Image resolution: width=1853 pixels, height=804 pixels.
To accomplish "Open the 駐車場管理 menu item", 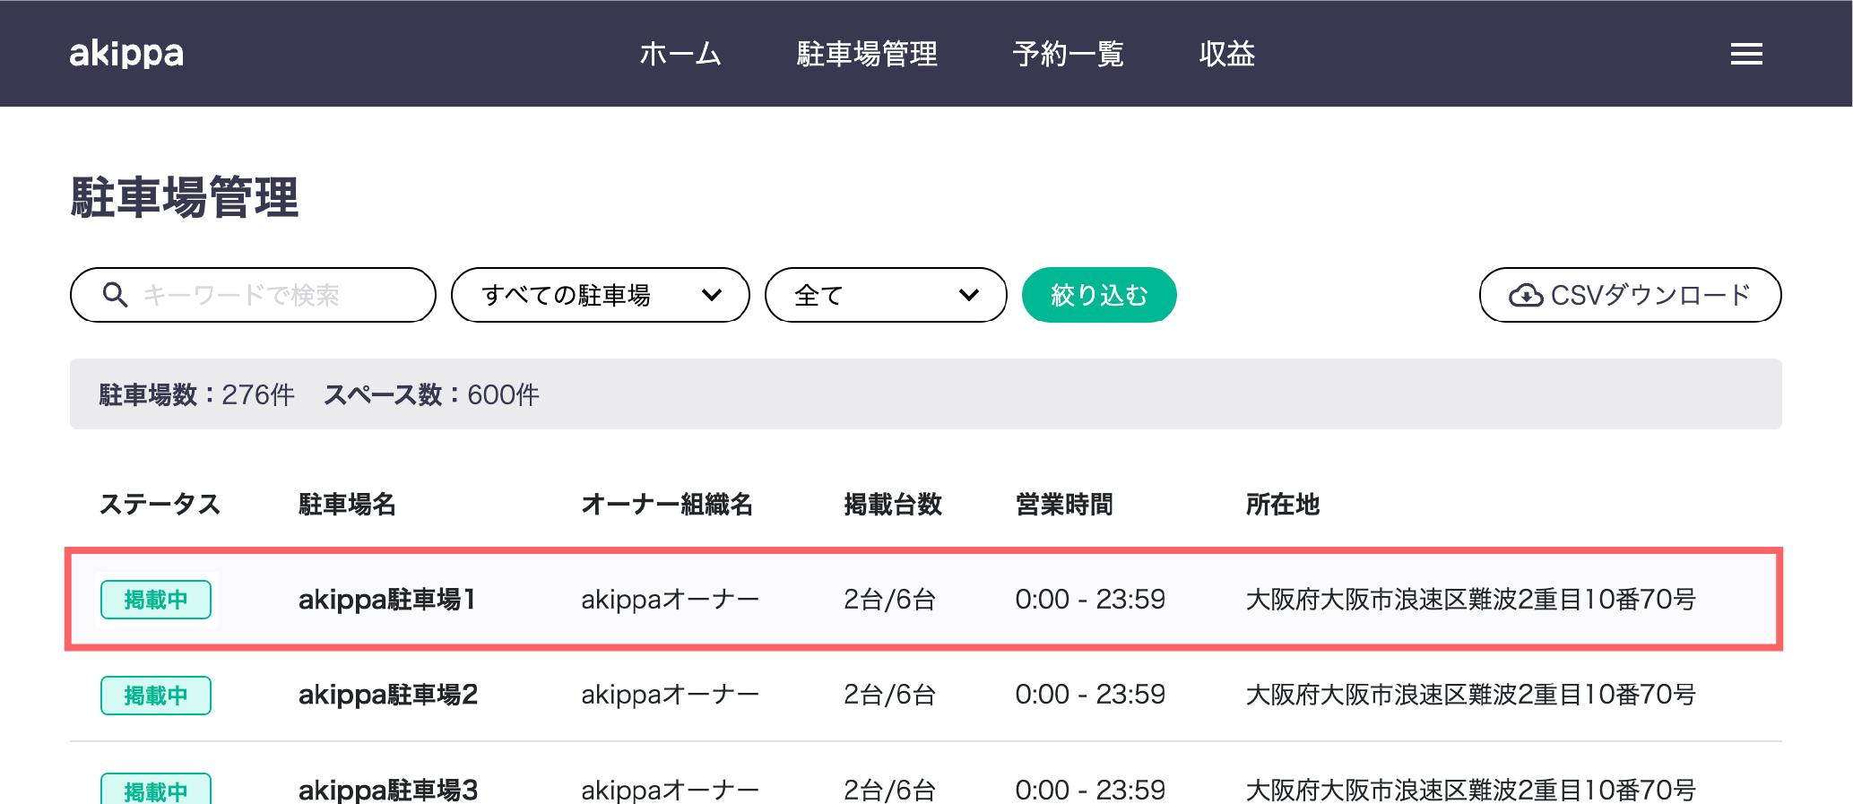I will click(867, 54).
